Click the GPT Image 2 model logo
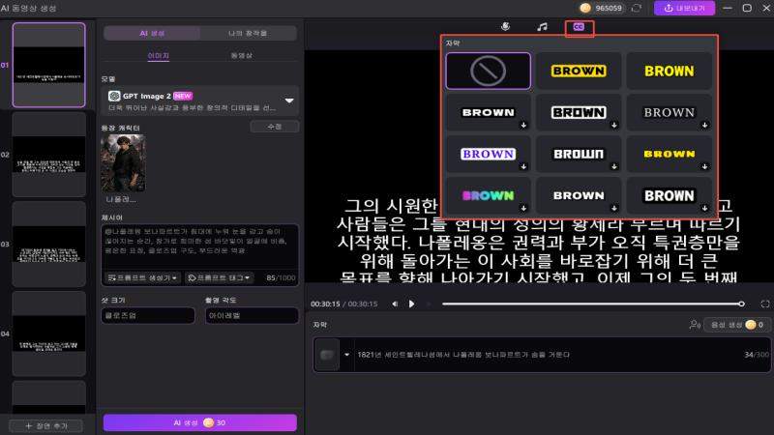The width and height of the screenshot is (774, 435). [x=114, y=96]
